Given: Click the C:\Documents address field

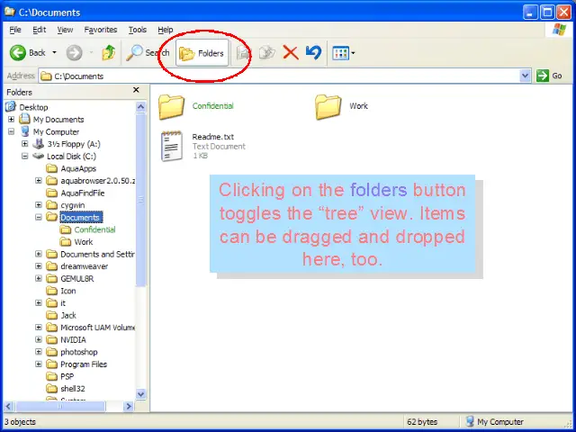Looking at the screenshot, I should [x=270, y=76].
